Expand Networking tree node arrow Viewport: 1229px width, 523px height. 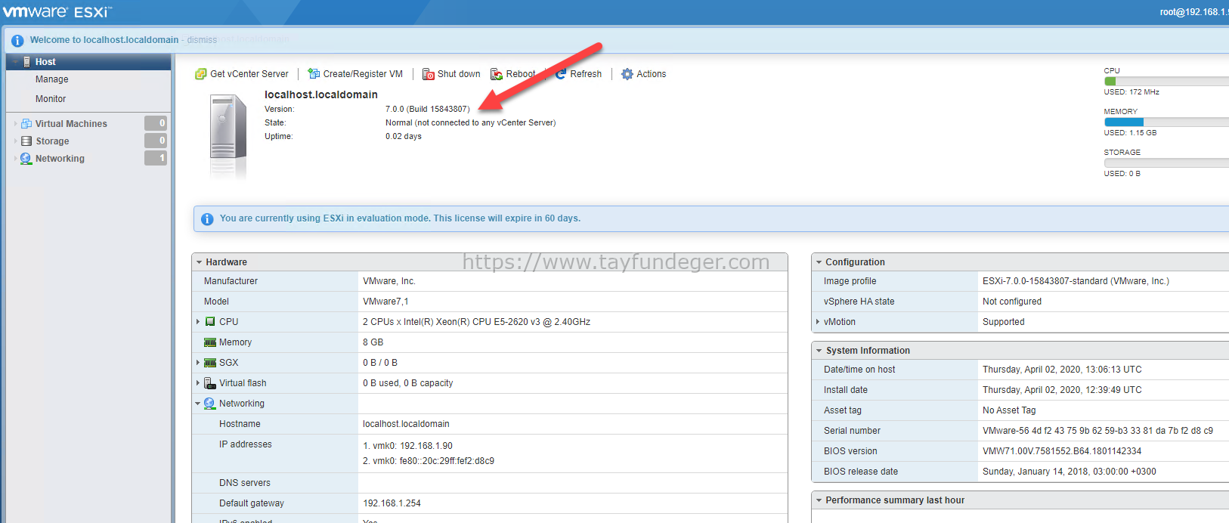coord(15,159)
